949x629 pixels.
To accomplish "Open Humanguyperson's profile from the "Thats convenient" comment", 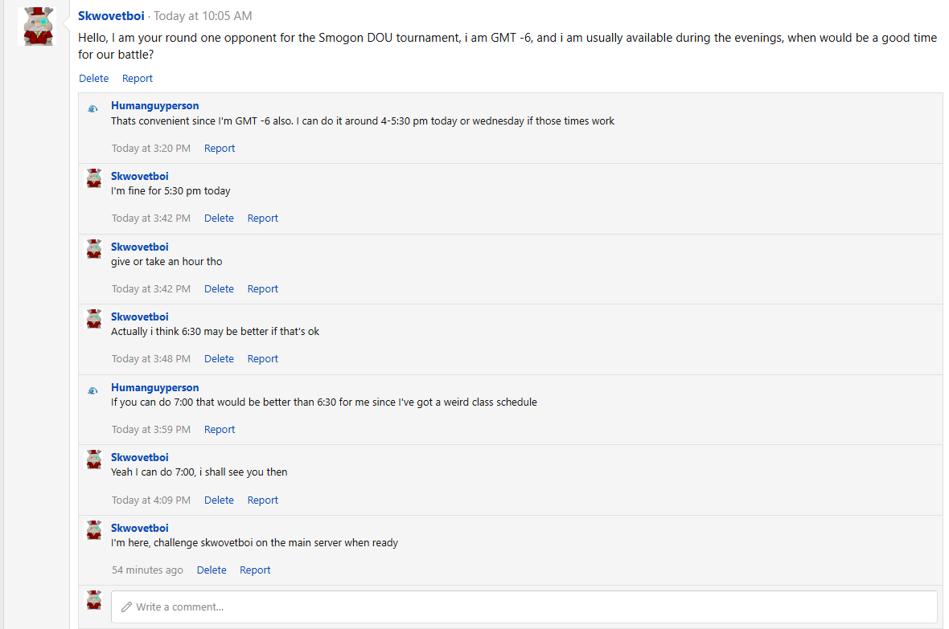I will (x=155, y=106).
